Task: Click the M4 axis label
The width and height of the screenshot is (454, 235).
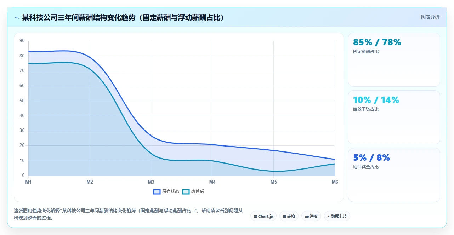Action: [212, 182]
